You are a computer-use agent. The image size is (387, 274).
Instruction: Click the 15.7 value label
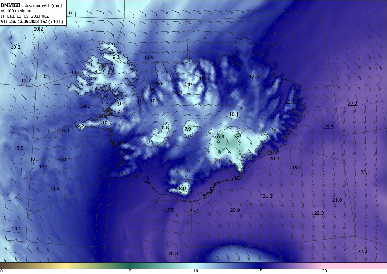point(238,64)
